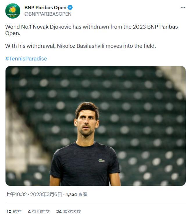Image resolution: width=186 pixels, height=216 pixels.
Task: Enlarge the tweet's attached photo
Action: tap(95, 126)
